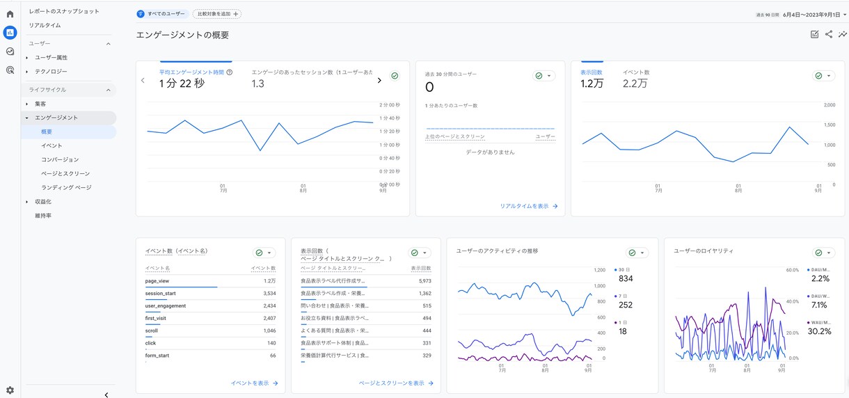Open the check status dropdown in page title table card
Screen dimensions: 849x398
tap(419, 253)
